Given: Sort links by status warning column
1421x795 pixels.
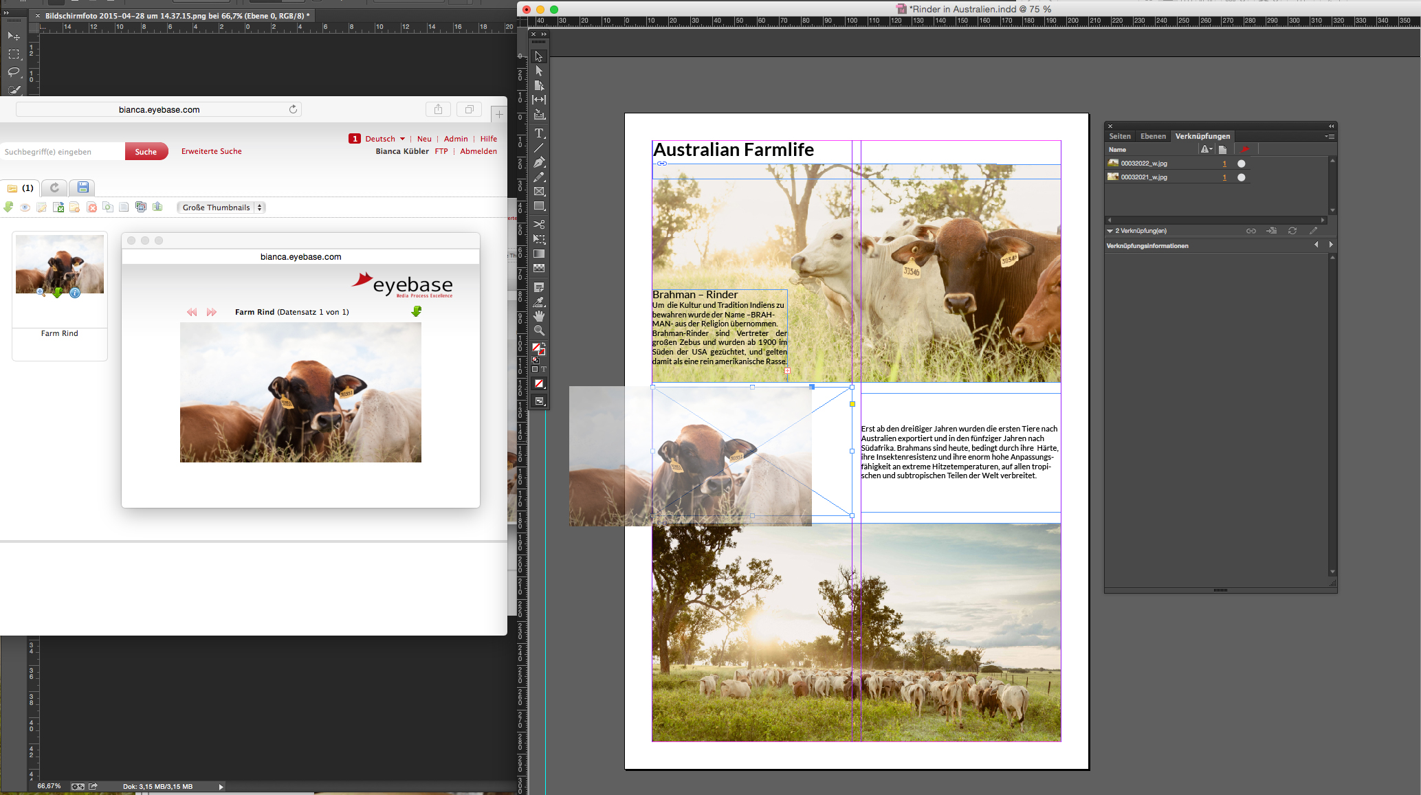Looking at the screenshot, I should pyautogui.click(x=1207, y=149).
